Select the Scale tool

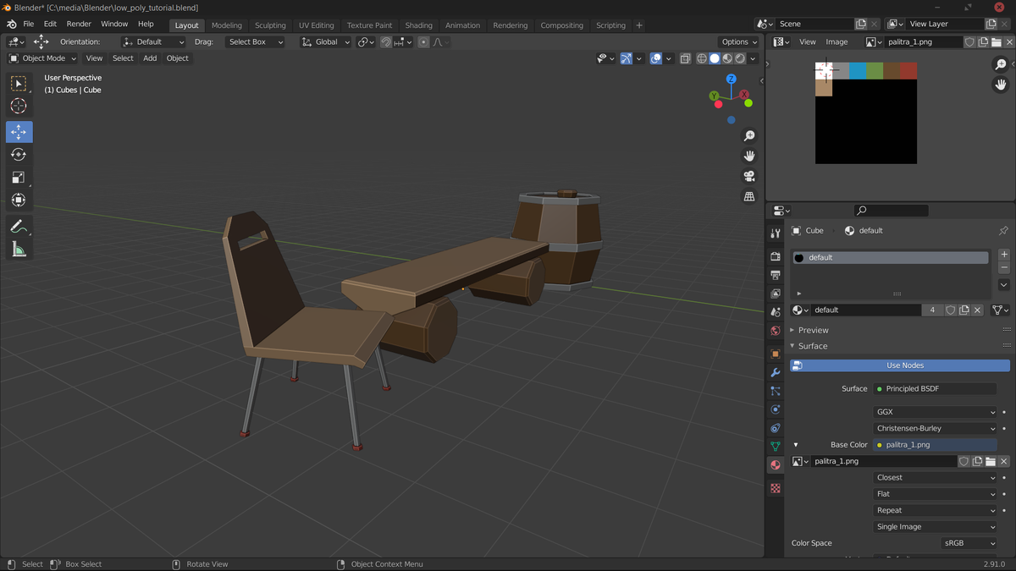coord(19,178)
